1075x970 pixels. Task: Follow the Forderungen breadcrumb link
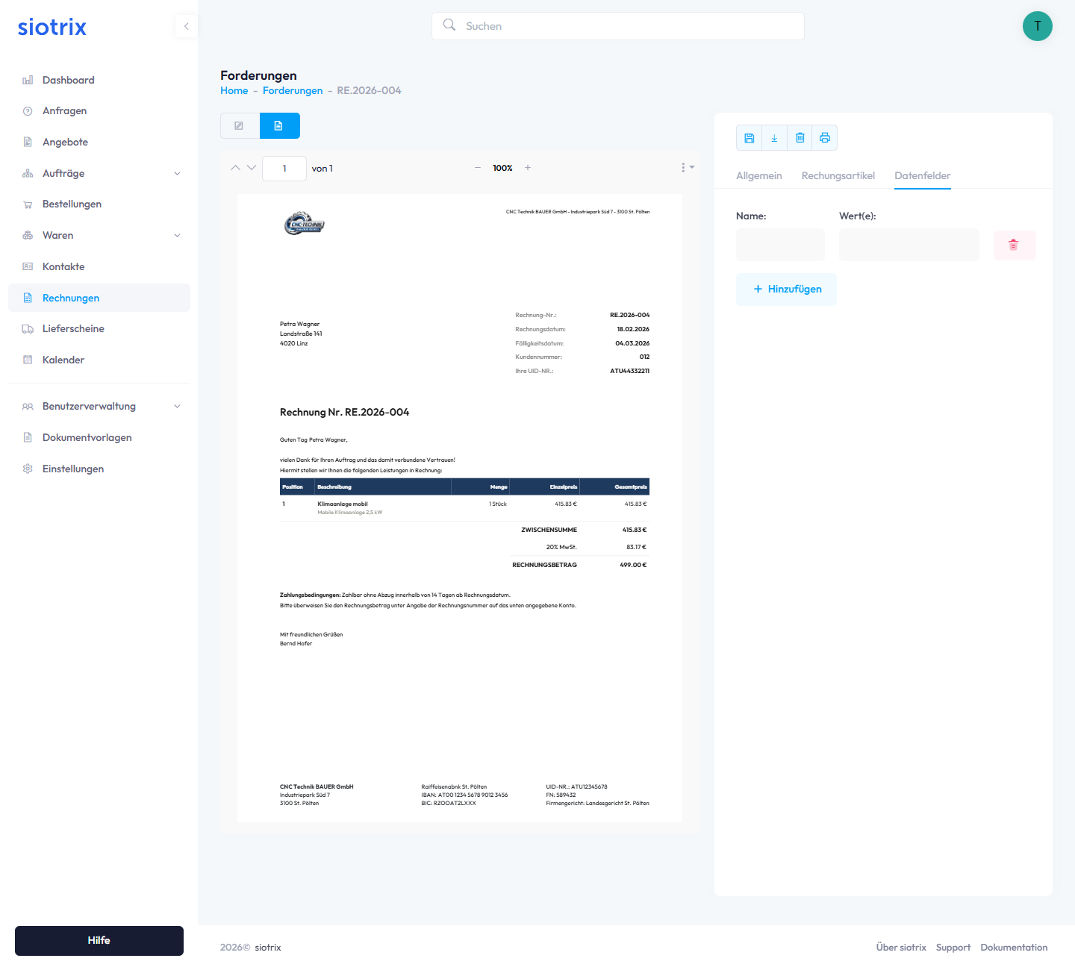293,91
